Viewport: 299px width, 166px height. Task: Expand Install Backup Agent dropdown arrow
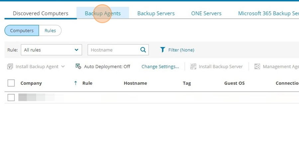(63, 66)
